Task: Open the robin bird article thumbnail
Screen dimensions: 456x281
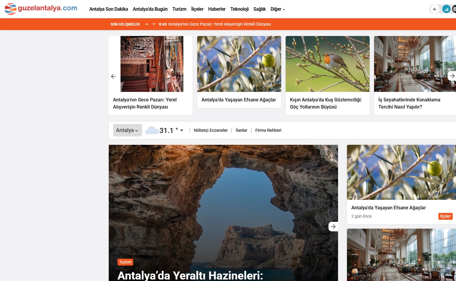Action: (x=327, y=64)
